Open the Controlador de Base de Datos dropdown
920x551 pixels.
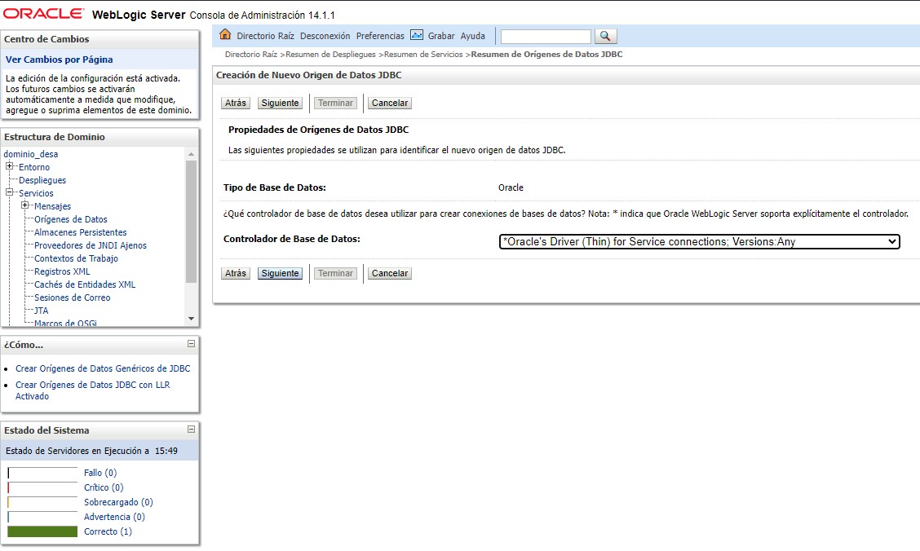[x=700, y=241]
